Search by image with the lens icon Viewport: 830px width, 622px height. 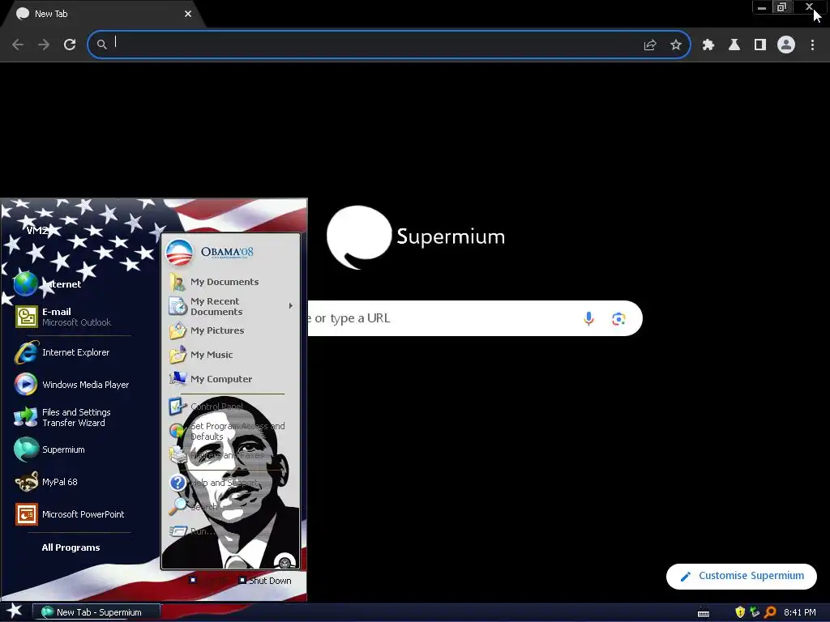pyautogui.click(x=618, y=319)
